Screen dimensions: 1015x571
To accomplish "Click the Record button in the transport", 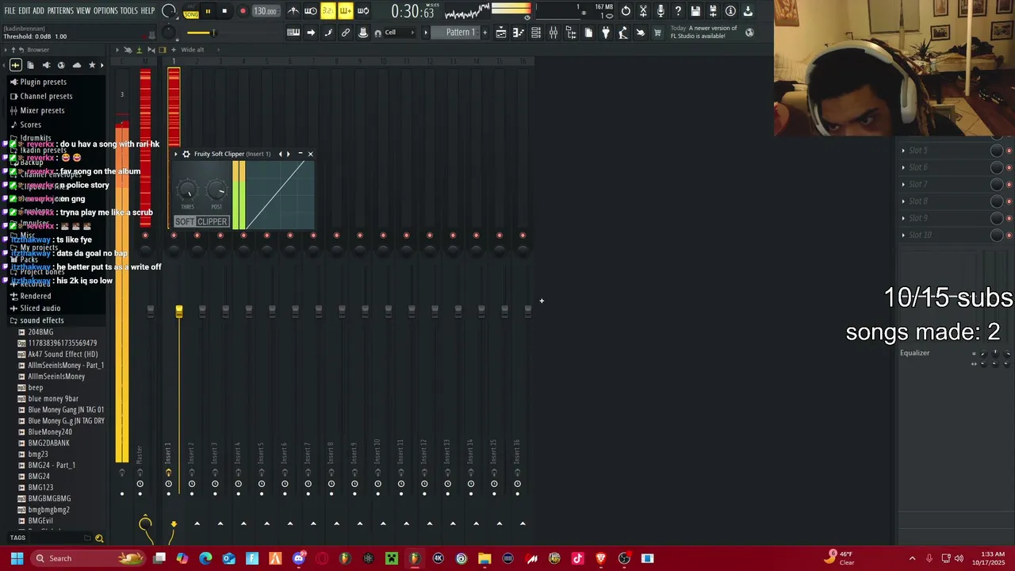I will pyautogui.click(x=243, y=11).
